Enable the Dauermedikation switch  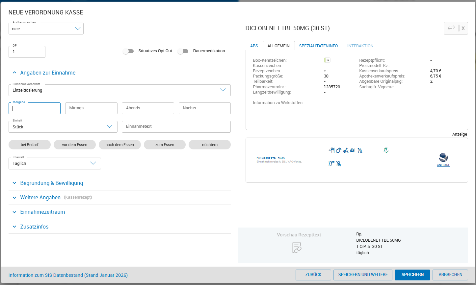(183, 51)
